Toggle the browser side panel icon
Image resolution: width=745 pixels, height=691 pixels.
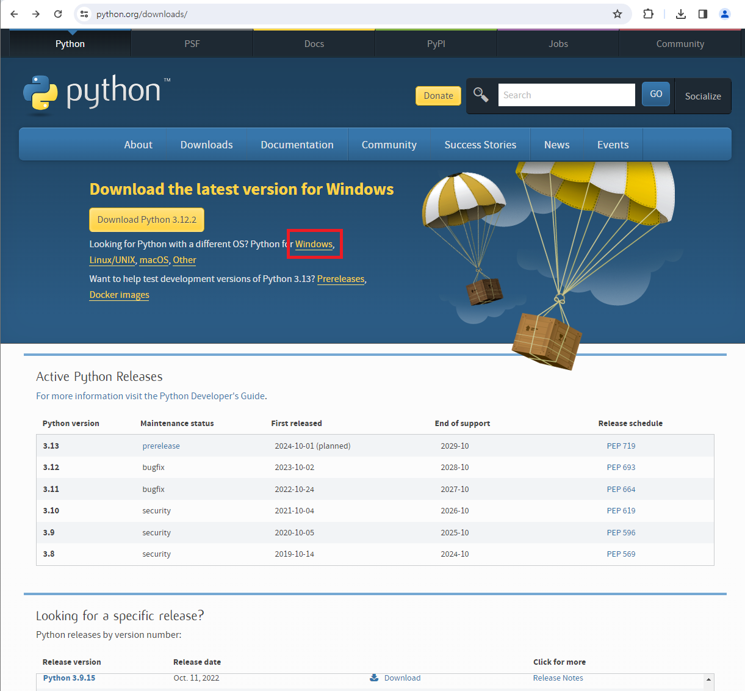pyautogui.click(x=703, y=14)
